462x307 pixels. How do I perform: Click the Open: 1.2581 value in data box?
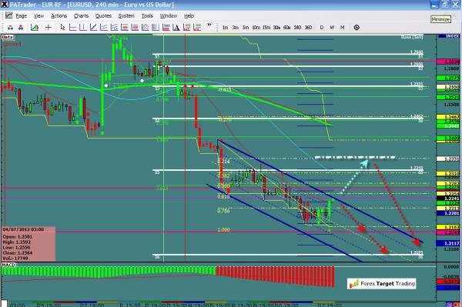(x=18, y=237)
